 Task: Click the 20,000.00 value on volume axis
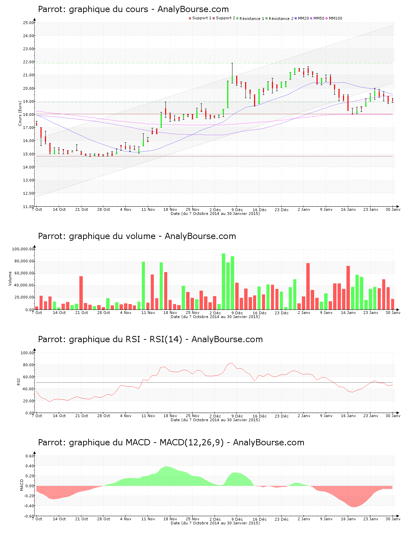click(24, 297)
